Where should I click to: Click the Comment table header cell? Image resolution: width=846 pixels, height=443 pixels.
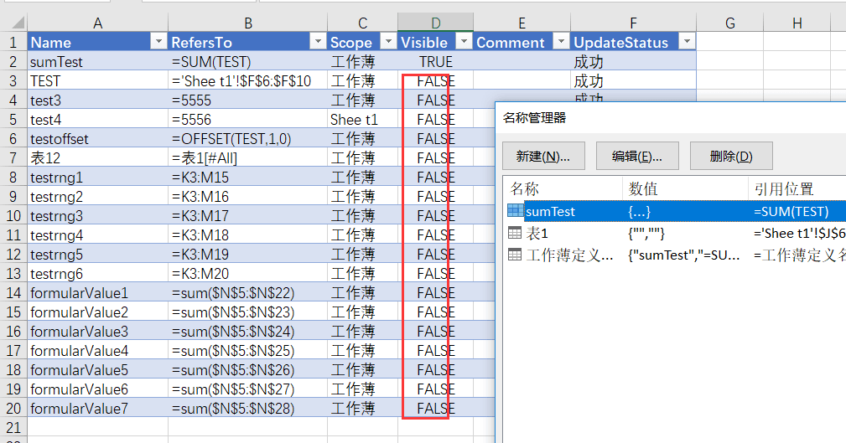click(x=522, y=42)
